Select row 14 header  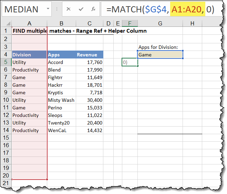(x=6, y=130)
